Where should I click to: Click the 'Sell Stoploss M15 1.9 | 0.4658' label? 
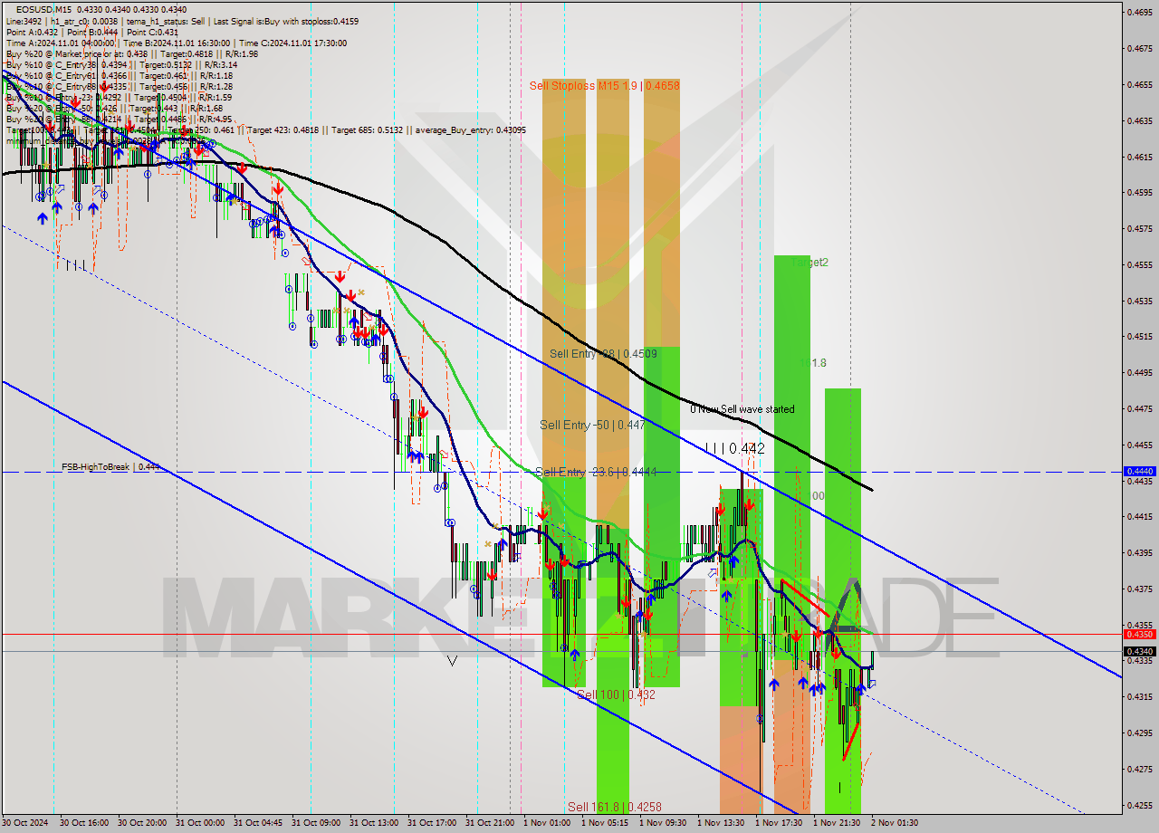click(x=605, y=86)
